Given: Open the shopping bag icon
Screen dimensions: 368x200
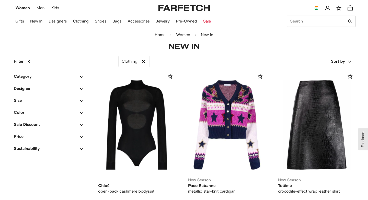Looking at the screenshot, I should point(350,8).
